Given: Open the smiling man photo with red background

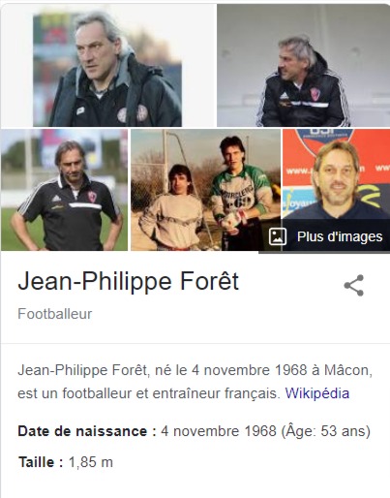Looking at the screenshot, I should [336, 174].
